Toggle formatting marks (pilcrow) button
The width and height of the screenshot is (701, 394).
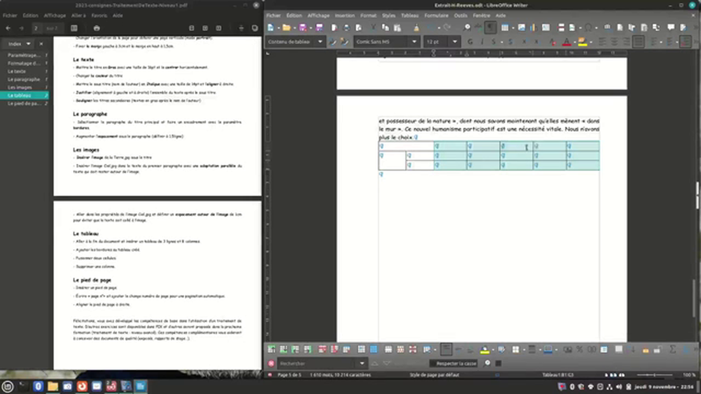(490, 27)
